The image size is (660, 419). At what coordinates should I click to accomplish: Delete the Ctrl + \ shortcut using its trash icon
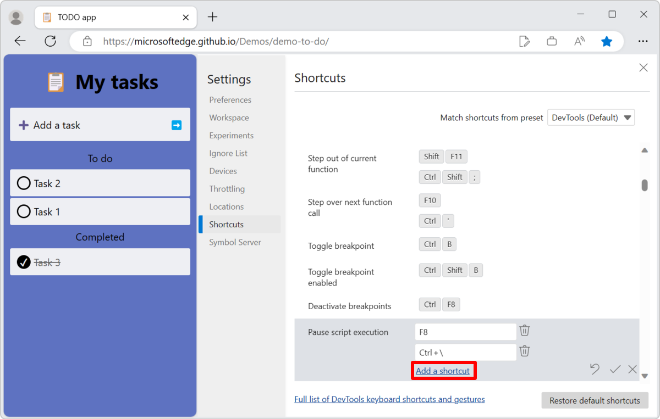tap(524, 351)
